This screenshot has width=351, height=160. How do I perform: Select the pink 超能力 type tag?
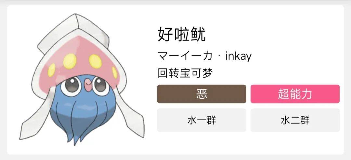point(295,94)
